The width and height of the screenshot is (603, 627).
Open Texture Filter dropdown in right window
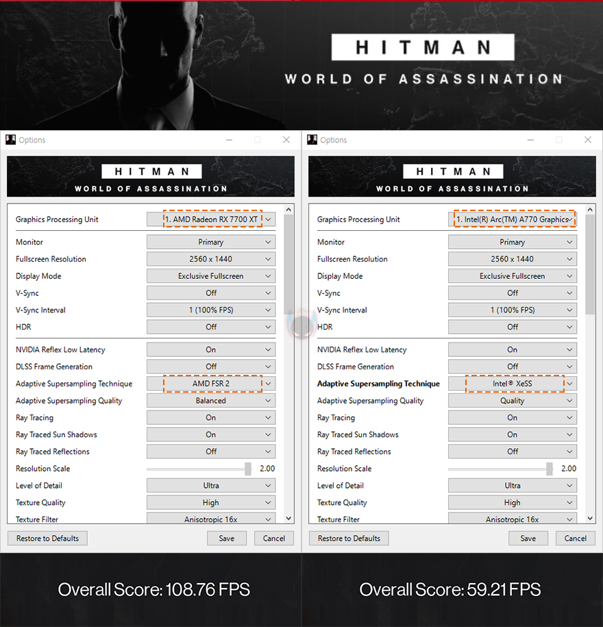point(513,519)
